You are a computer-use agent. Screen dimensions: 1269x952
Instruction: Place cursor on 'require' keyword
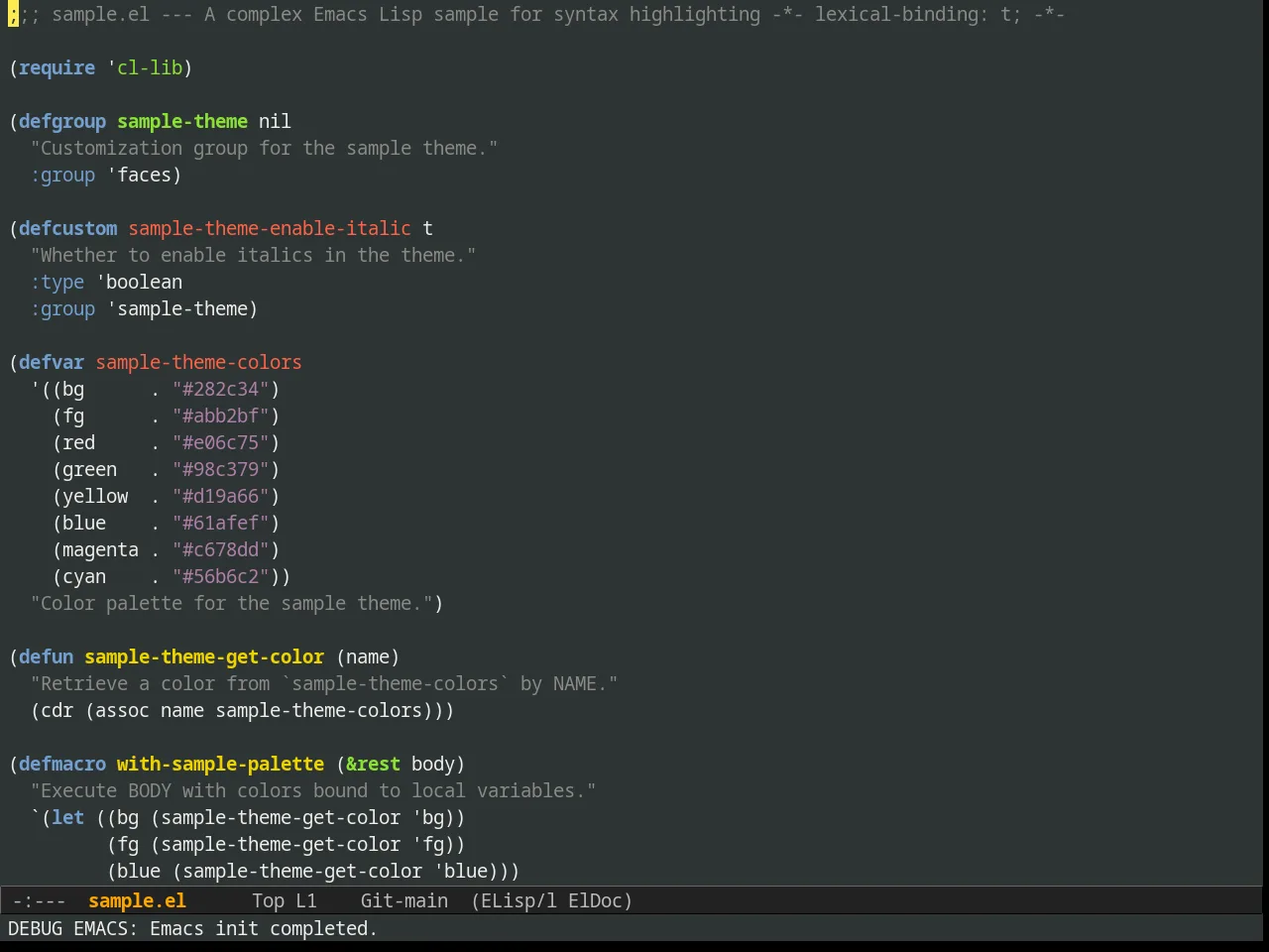pyautogui.click(x=57, y=67)
